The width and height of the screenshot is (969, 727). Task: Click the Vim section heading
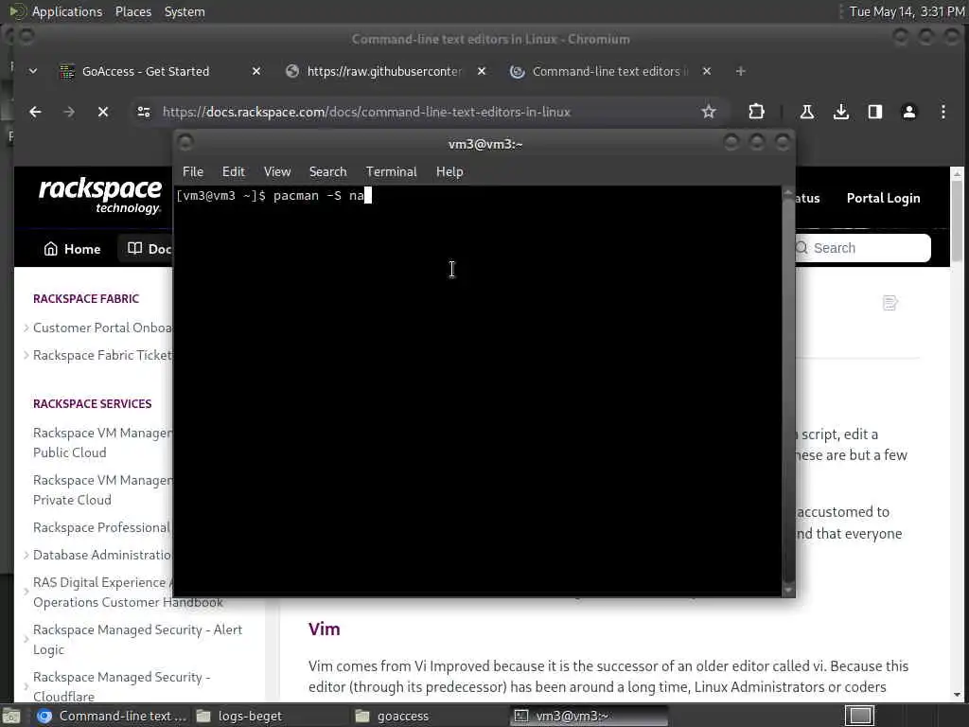pos(324,629)
